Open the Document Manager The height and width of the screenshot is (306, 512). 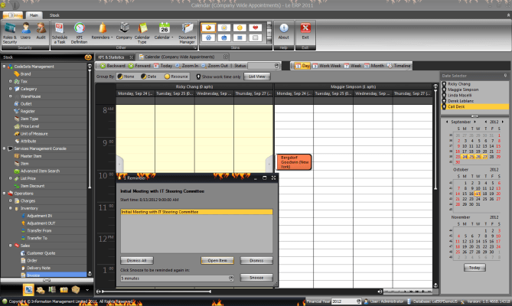click(187, 31)
